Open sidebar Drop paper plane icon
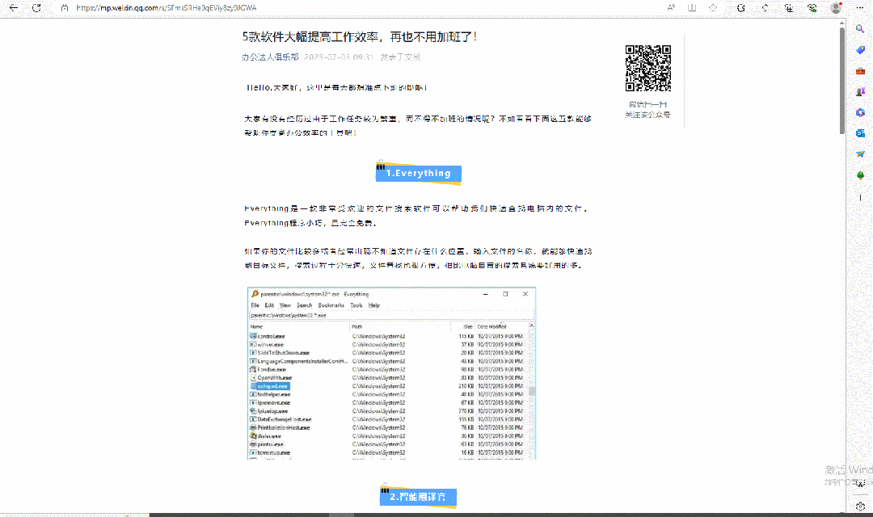 click(x=860, y=154)
